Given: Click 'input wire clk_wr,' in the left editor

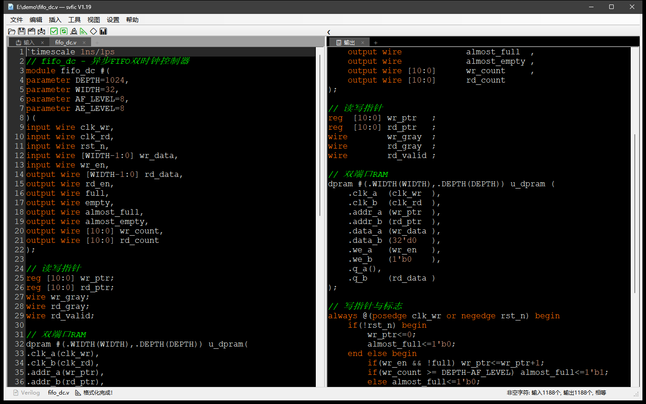Looking at the screenshot, I should click(70, 127).
